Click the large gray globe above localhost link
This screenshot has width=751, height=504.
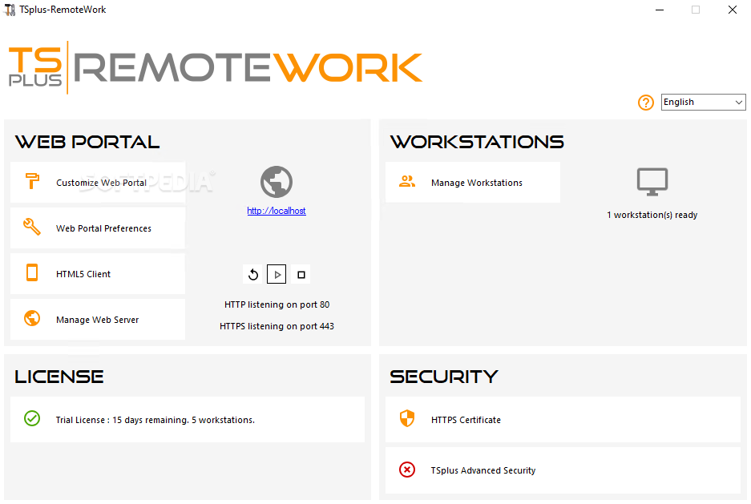[x=277, y=182]
